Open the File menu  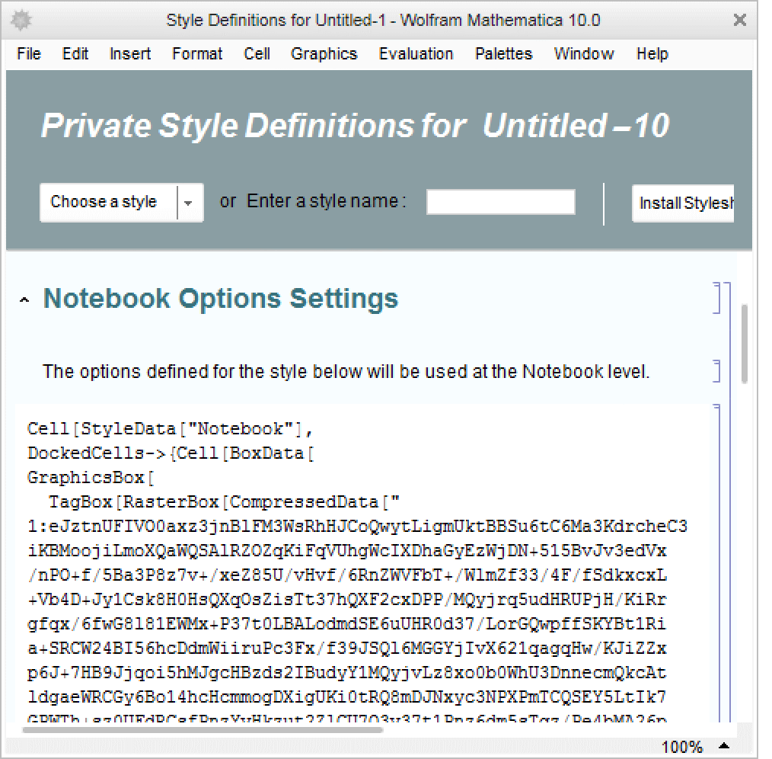pyautogui.click(x=29, y=54)
